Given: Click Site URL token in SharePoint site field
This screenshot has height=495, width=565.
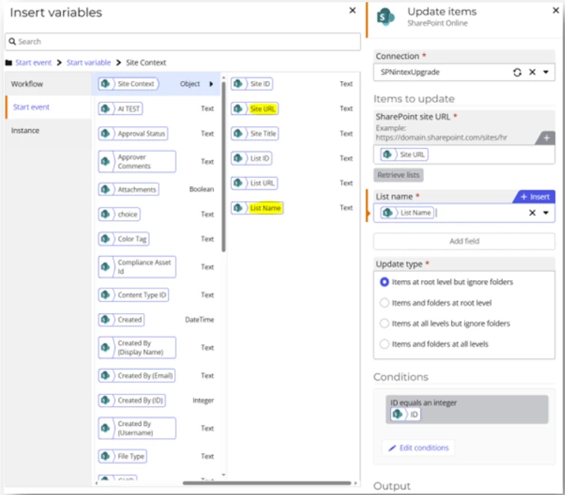Looking at the screenshot, I should (x=404, y=155).
